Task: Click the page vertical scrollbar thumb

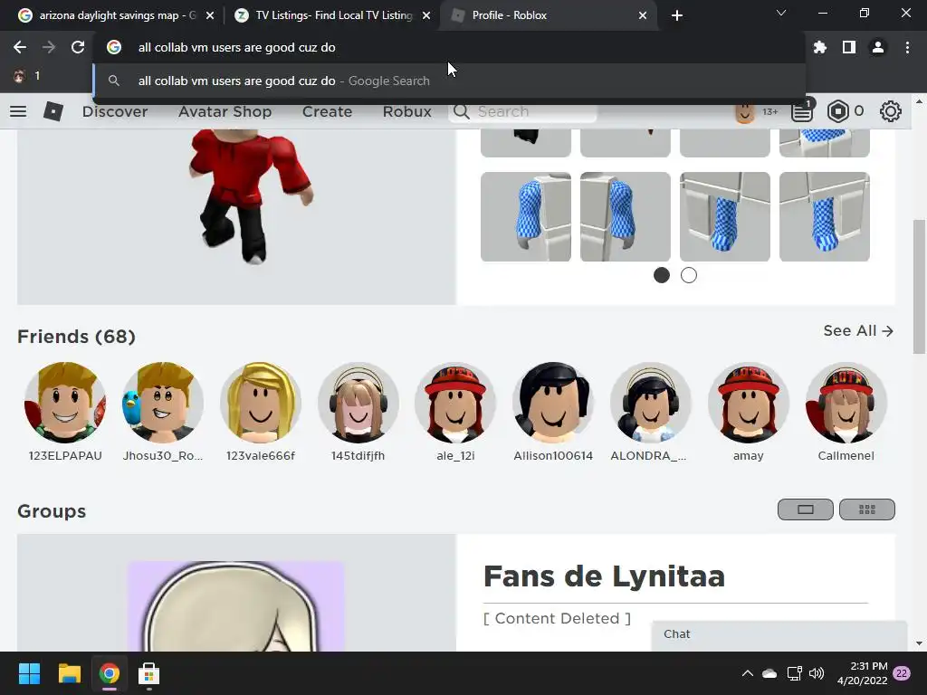Action: pyautogui.click(x=919, y=287)
